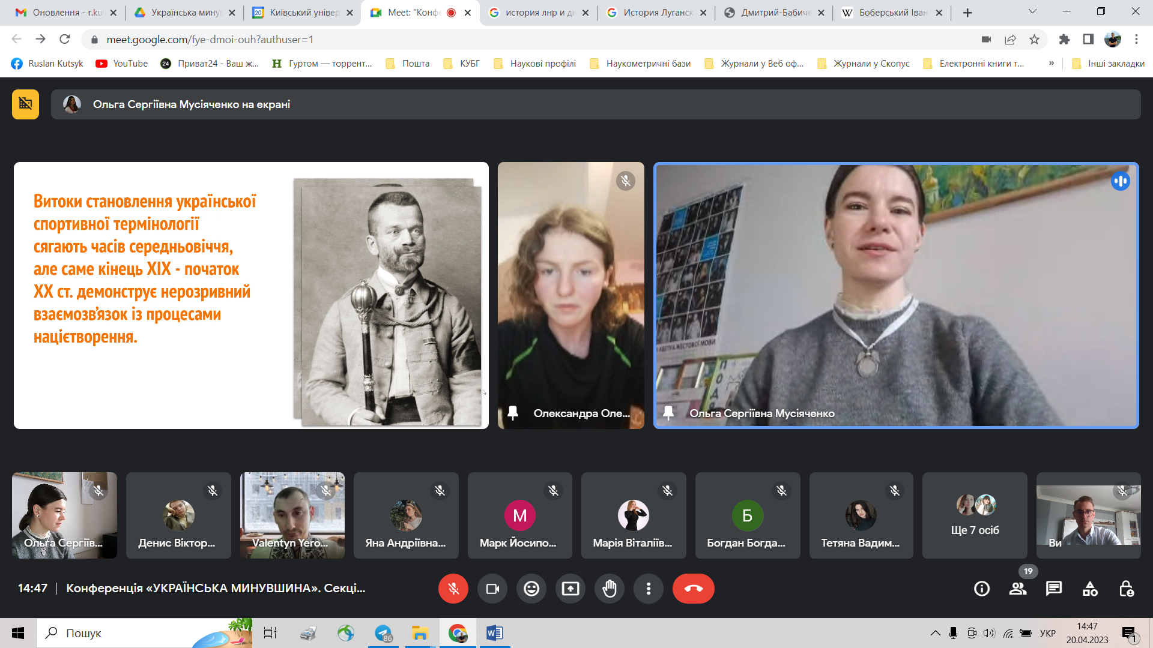Click the raise hand icon

pyautogui.click(x=610, y=589)
